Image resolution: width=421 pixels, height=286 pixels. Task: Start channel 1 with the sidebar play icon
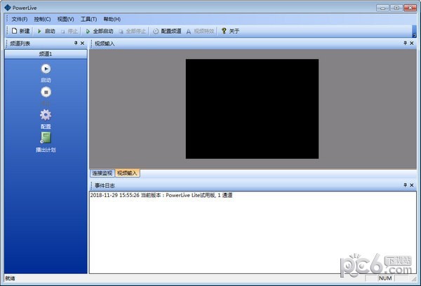tap(46, 69)
